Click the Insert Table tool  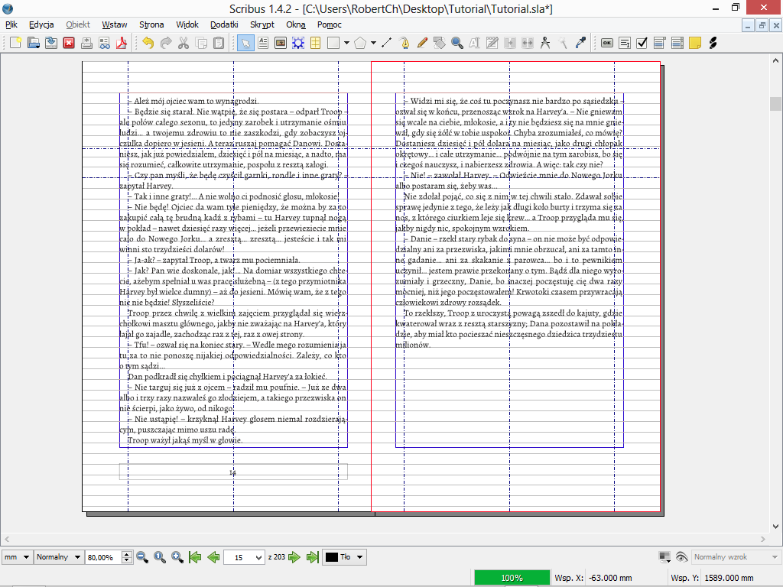tap(314, 43)
